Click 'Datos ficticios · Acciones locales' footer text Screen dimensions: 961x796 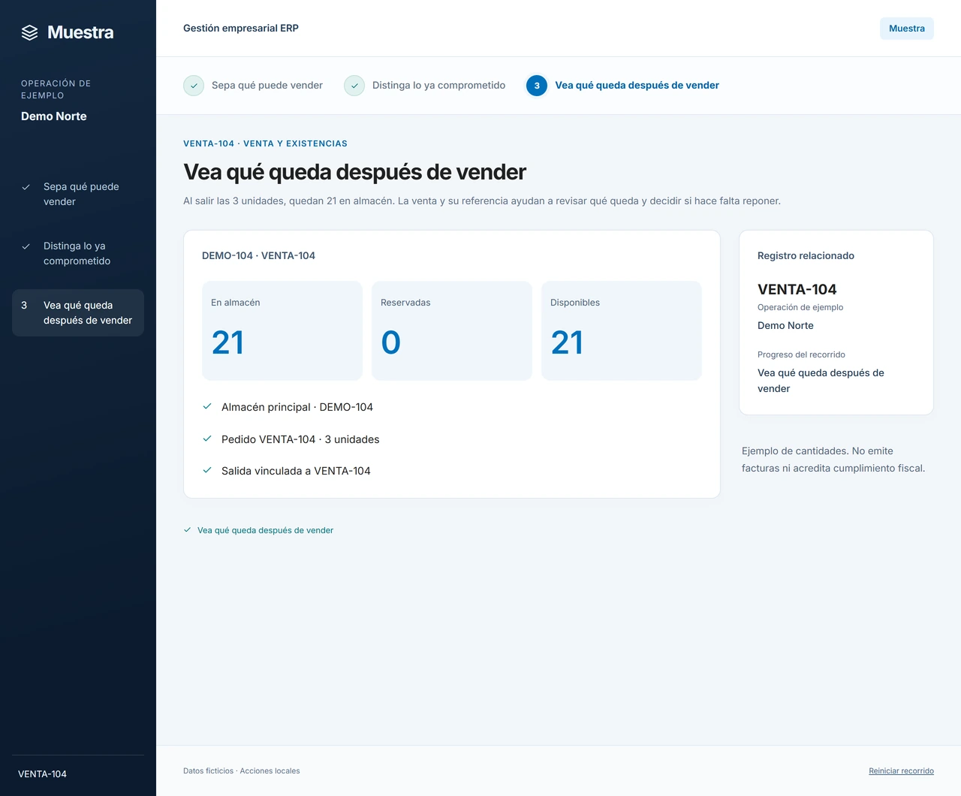point(241,771)
